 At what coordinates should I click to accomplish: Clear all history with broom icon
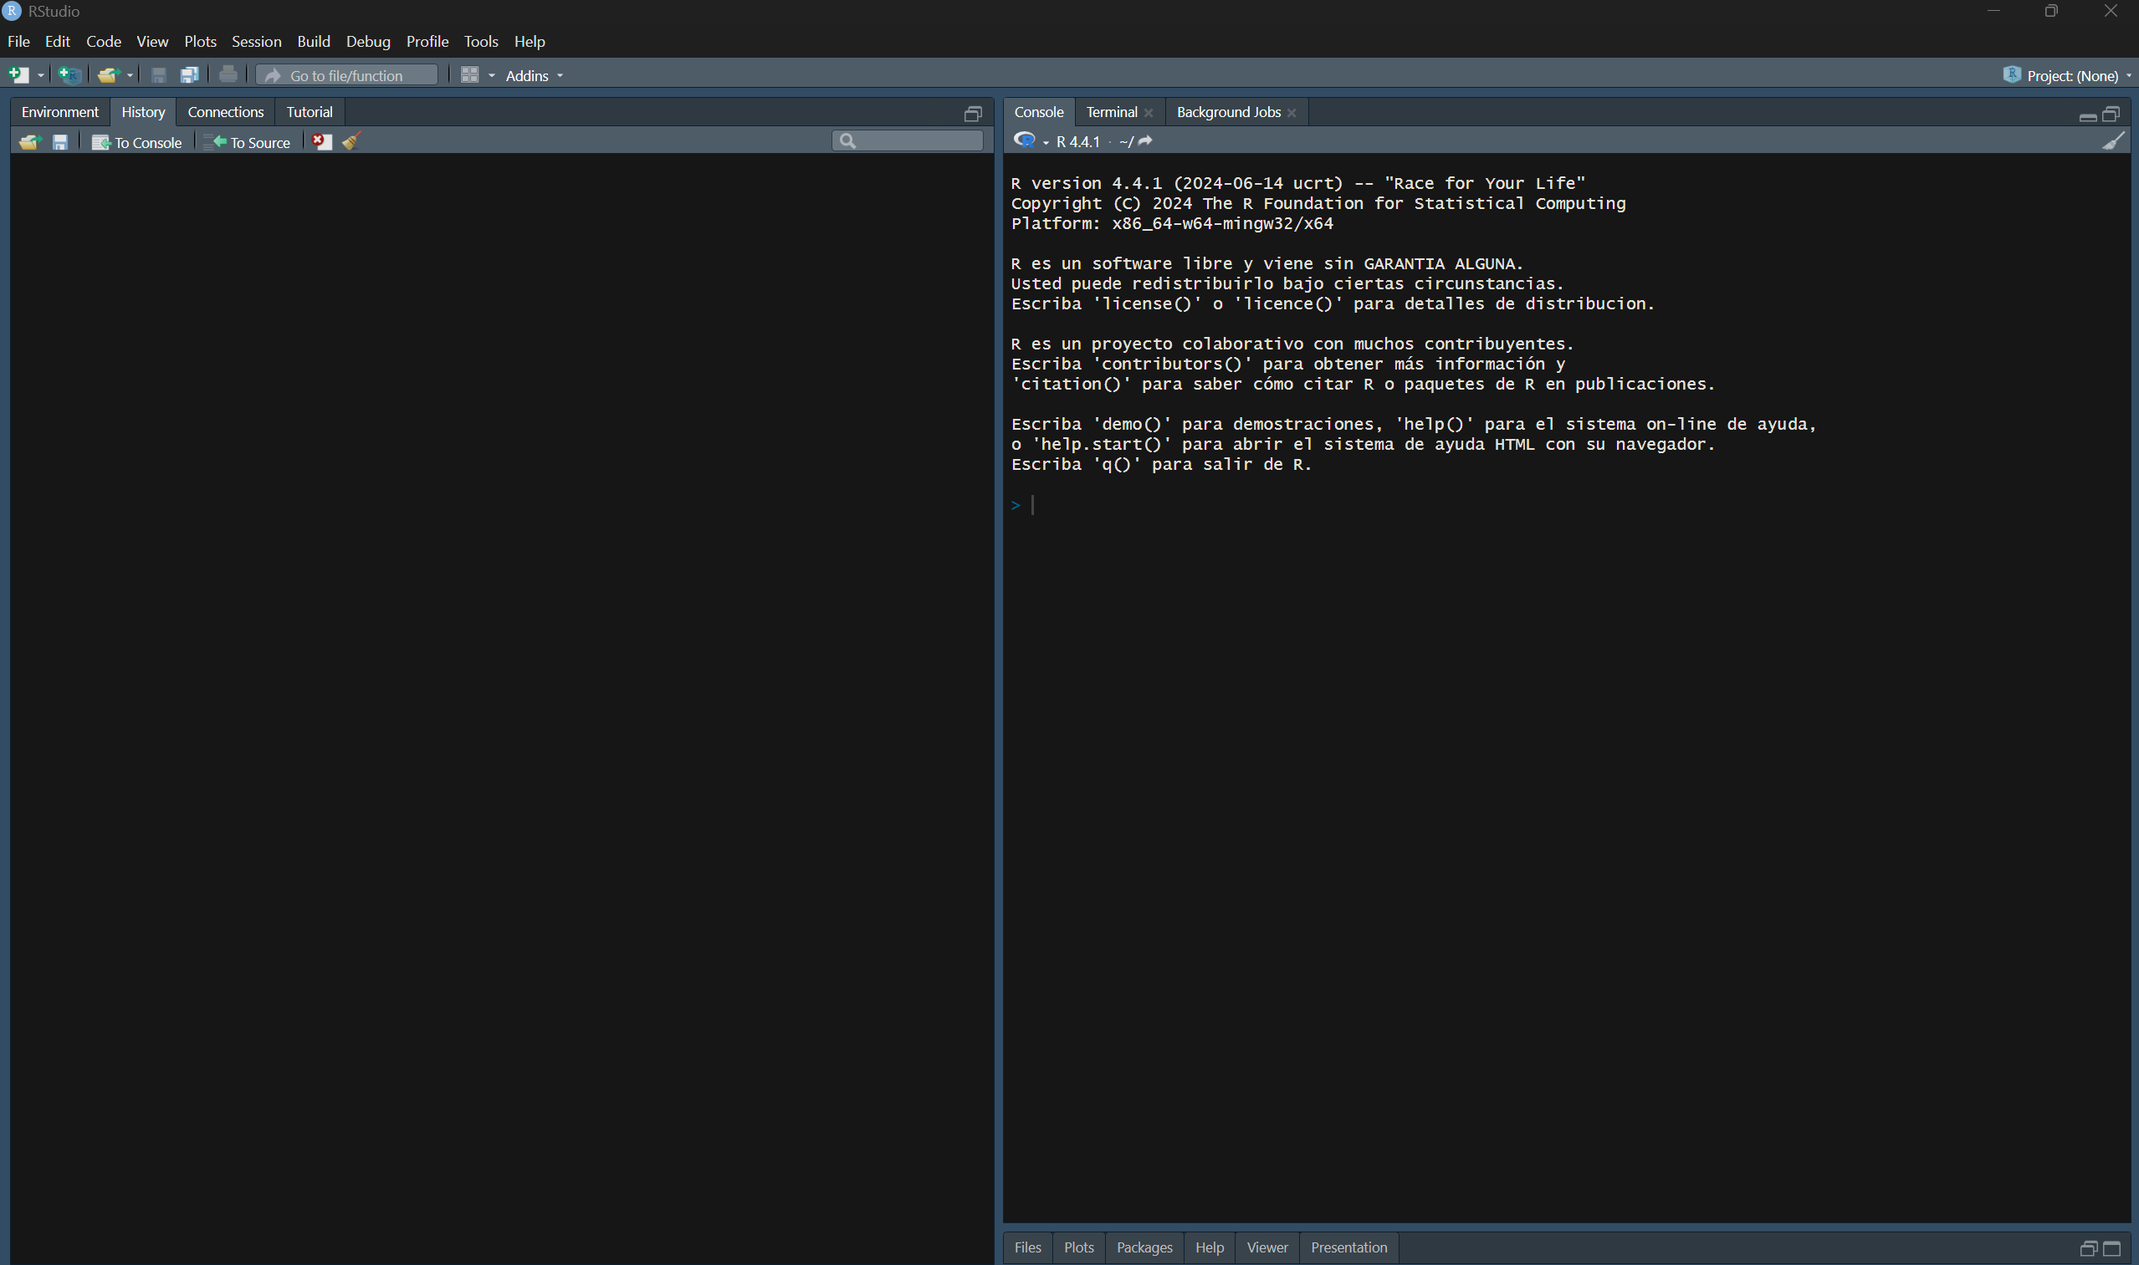pos(351,141)
